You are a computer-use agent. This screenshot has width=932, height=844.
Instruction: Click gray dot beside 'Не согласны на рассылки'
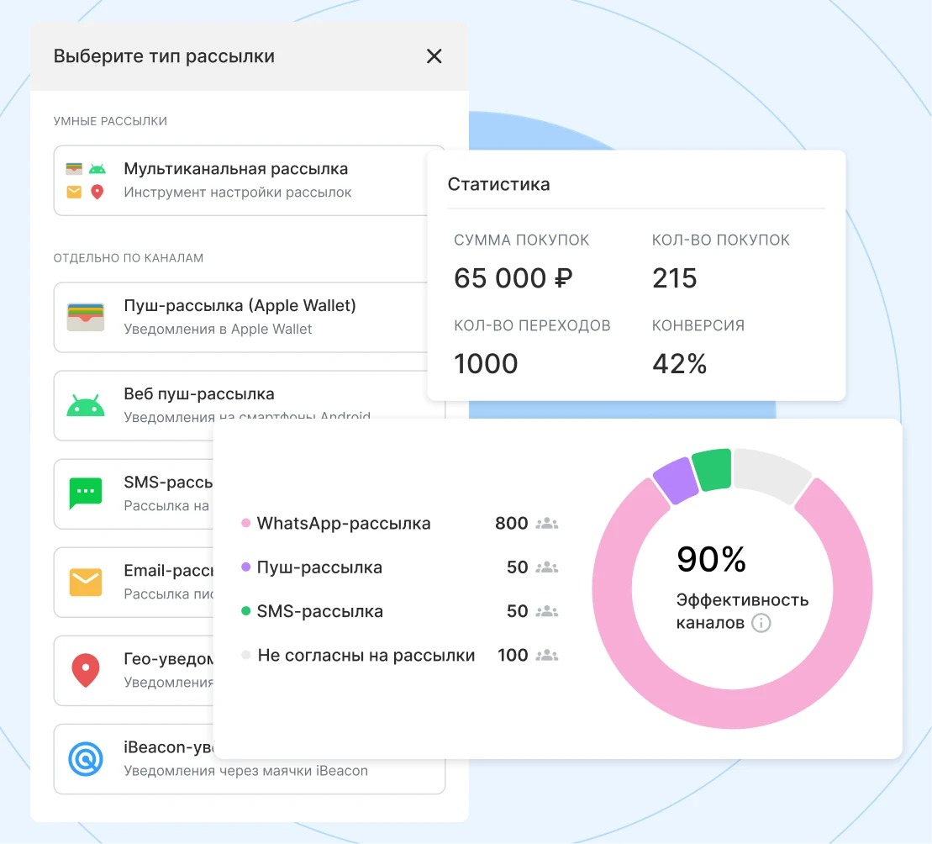245,655
